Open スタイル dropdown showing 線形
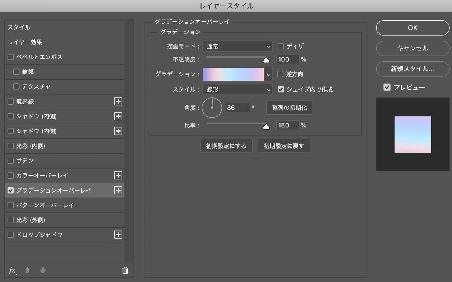The height and width of the screenshot is (282, 452). pyautogui.click(x=237, y=89)
